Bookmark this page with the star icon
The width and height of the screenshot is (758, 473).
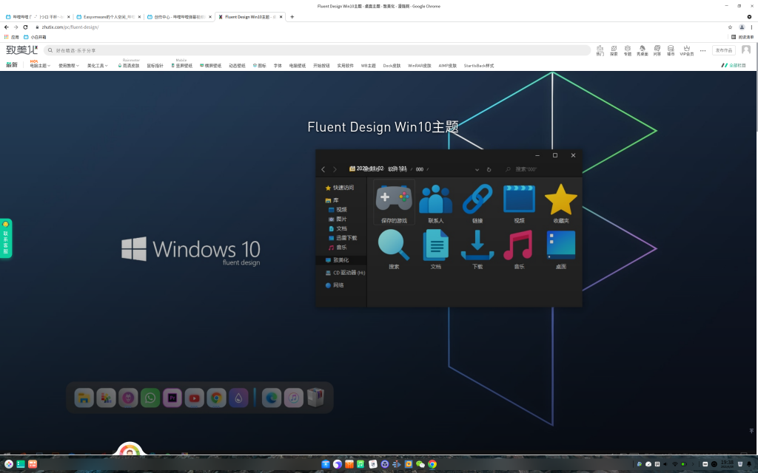click(x=730, y=27)
